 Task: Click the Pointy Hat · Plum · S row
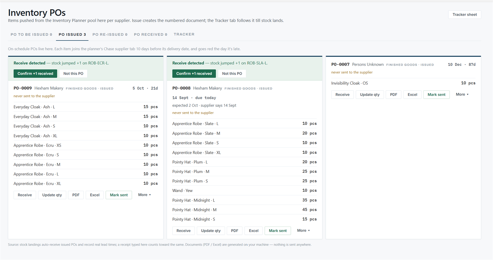(244, 181)
